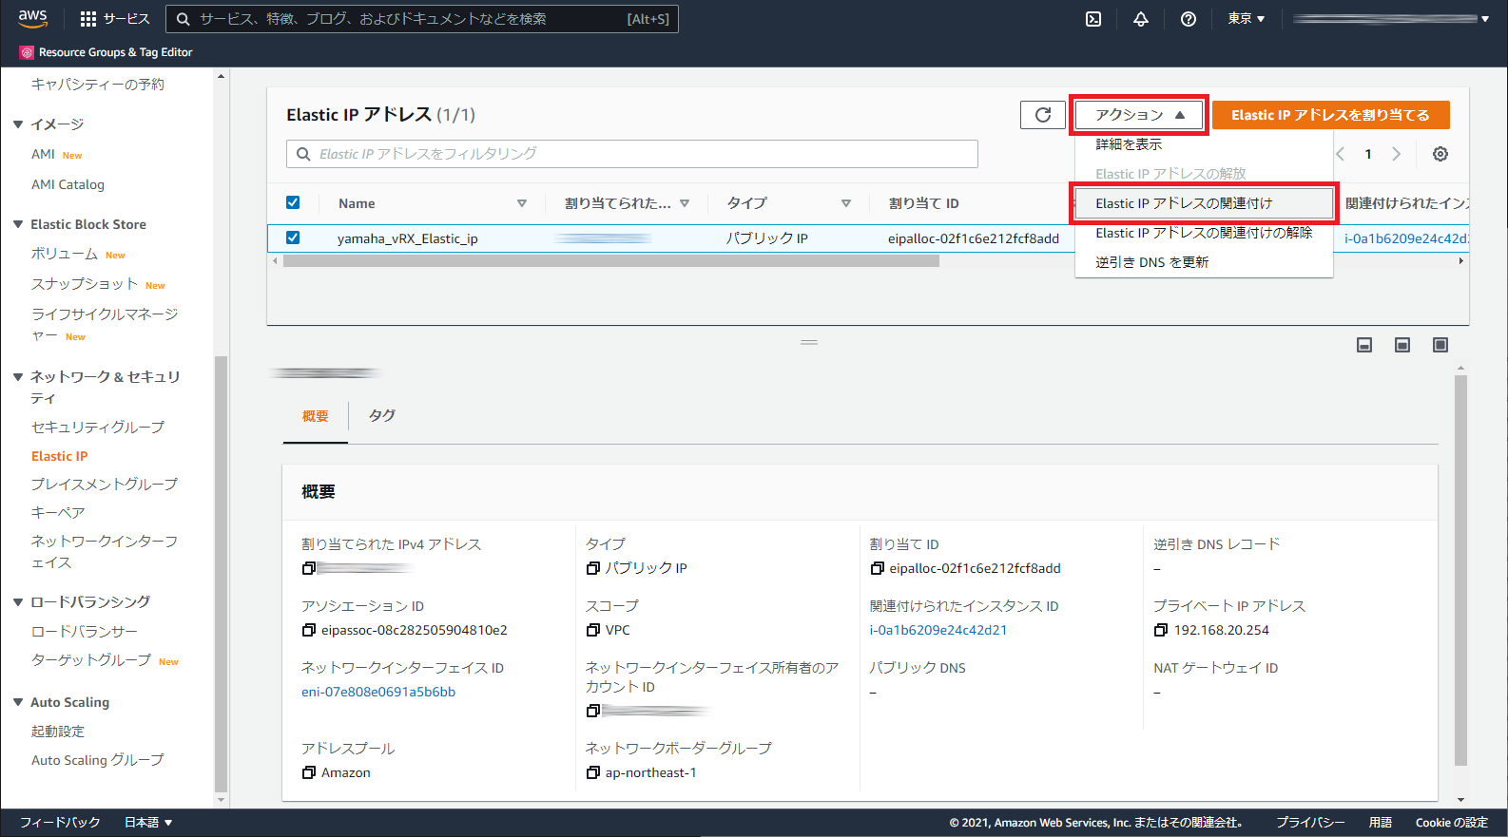The height and width of the screenshot is (837, 1508).
Task: Open the 日本語 language selector in footer
Action: (x=148, y=823)
